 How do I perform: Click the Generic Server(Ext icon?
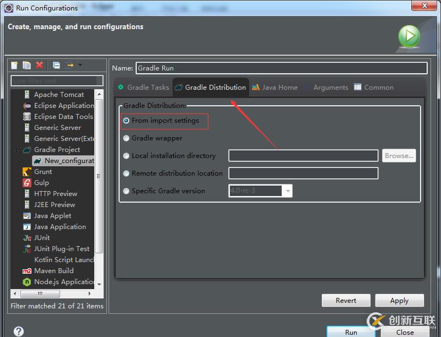tap(26, 138)
